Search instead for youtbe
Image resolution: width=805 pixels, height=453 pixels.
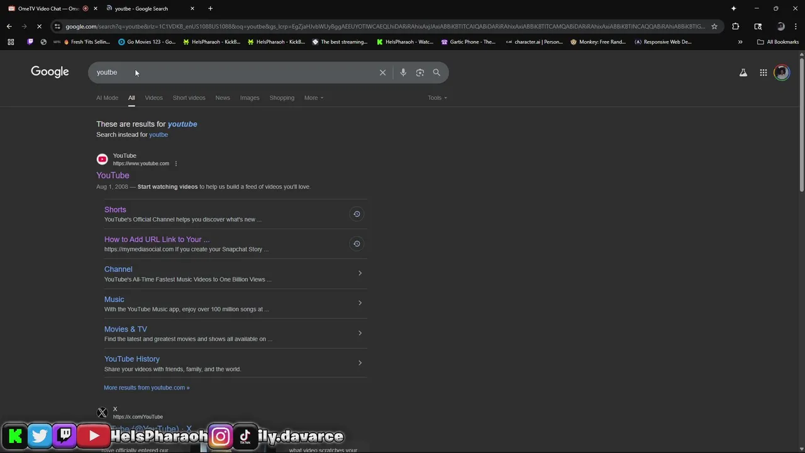point(158,135)
